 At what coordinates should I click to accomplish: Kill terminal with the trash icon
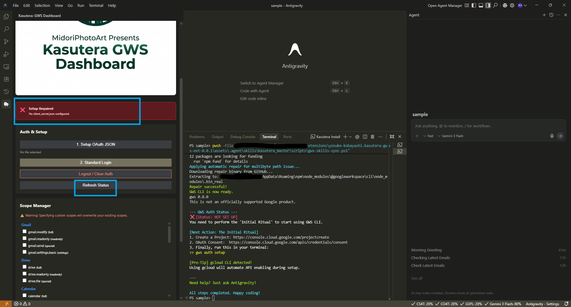[372, 137]
